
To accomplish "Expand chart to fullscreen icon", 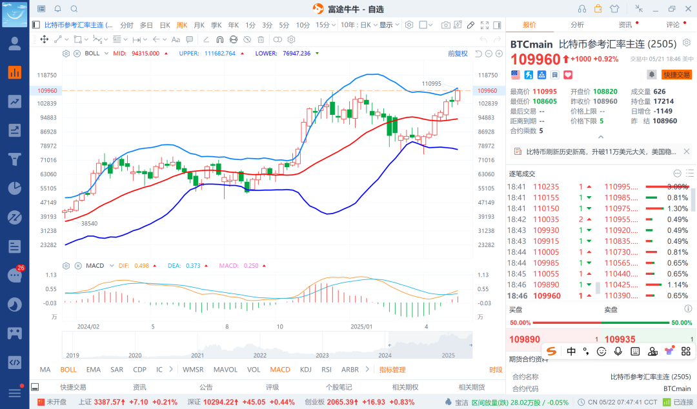I will [x=485, y=25].
